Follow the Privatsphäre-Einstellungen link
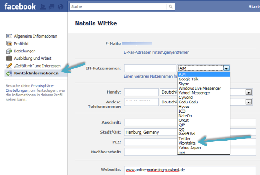Image resolution: width=260 pixels, height=175 pixels. tap(30, 88)
